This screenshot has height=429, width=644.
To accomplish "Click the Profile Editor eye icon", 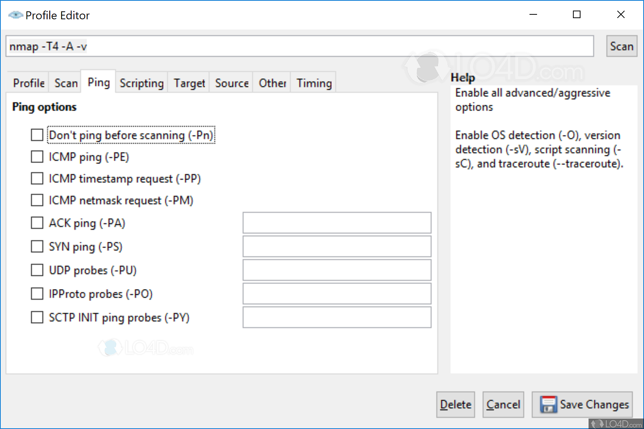I will [15, 15].
